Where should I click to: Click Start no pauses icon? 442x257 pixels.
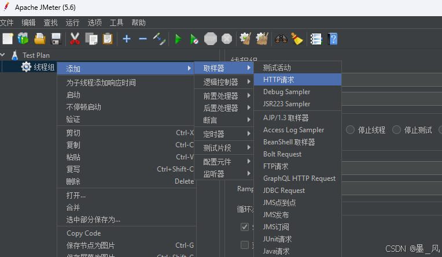tap(194, 39)
